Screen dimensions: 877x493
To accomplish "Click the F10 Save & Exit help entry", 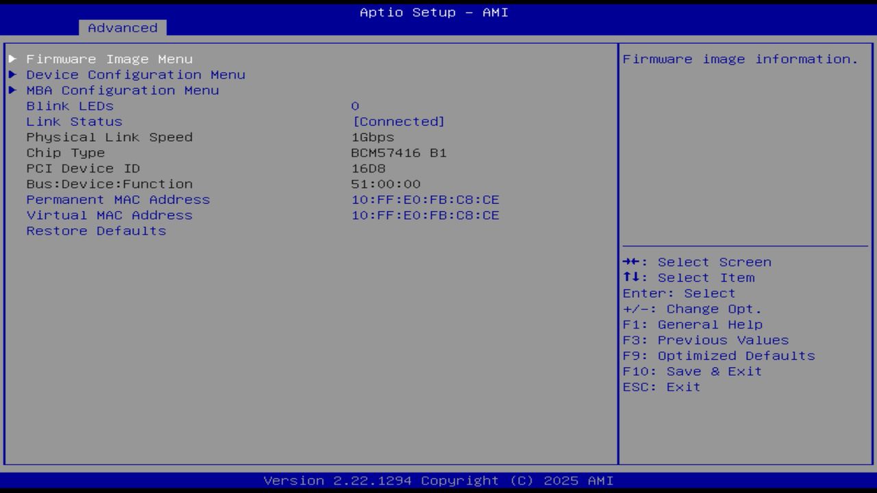I will (692, 371).
